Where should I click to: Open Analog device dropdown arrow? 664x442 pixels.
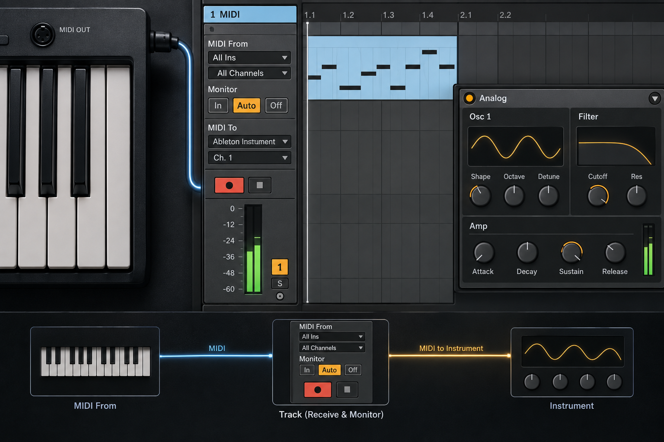tap(654, 98)
